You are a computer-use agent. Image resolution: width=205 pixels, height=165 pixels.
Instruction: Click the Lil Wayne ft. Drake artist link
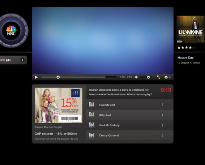coord(188,63)
